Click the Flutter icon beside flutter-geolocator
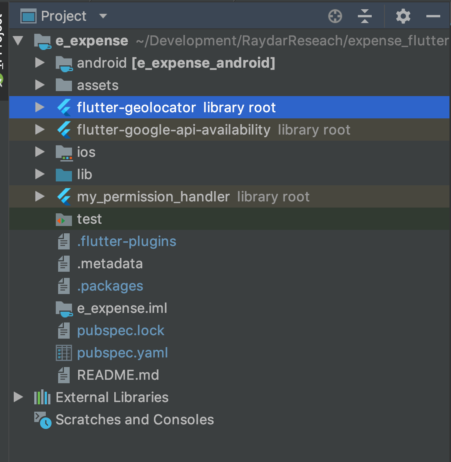The image size is (451, 462). (65, 108)
